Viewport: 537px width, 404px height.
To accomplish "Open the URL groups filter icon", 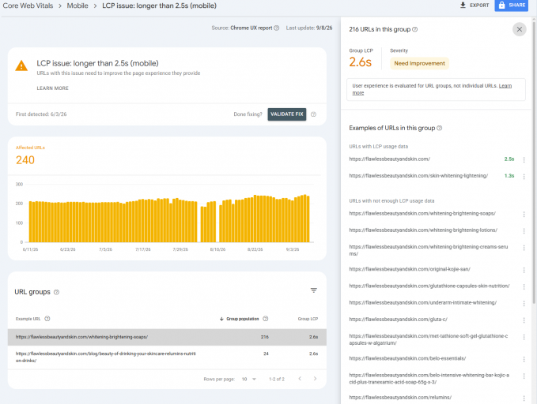I will [313, 290].
